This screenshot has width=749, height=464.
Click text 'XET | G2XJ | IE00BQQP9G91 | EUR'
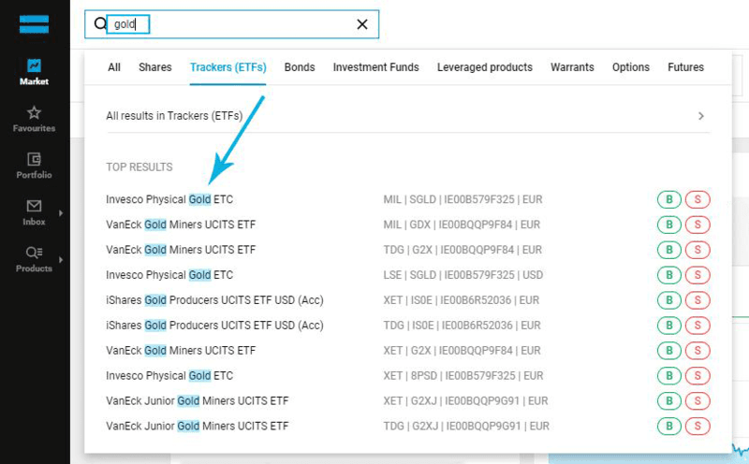click(x=465, y=401)
